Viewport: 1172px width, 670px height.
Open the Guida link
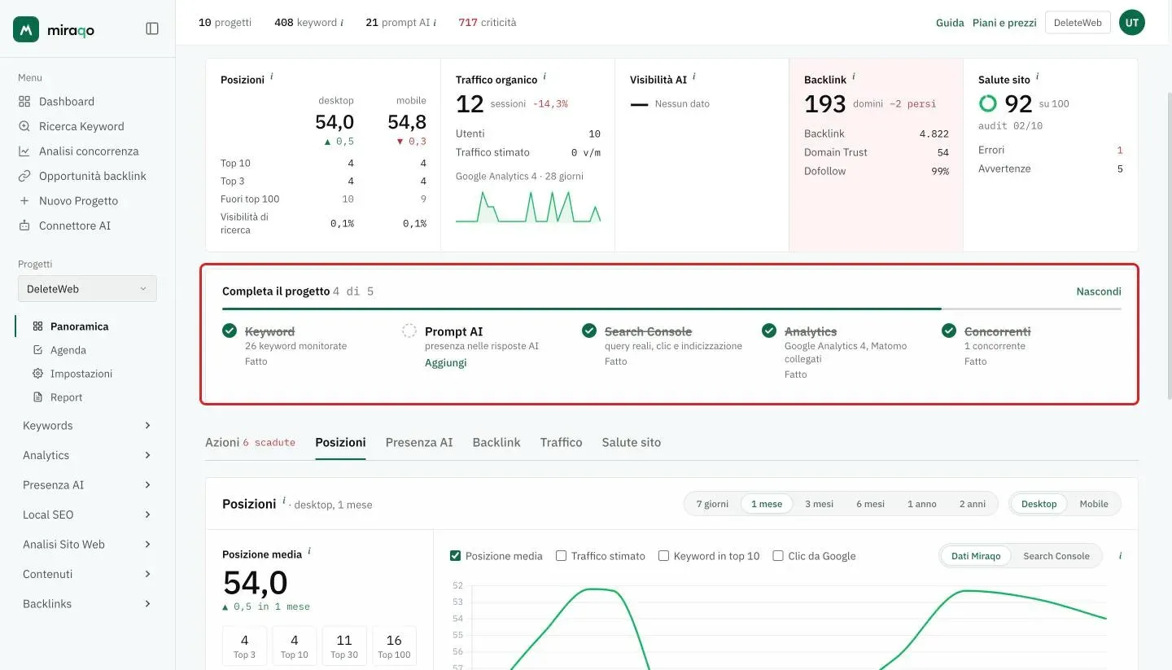[x=950, y=23]
